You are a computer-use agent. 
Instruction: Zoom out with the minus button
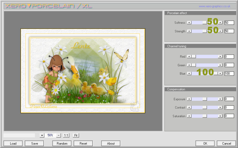click(59, 135)
